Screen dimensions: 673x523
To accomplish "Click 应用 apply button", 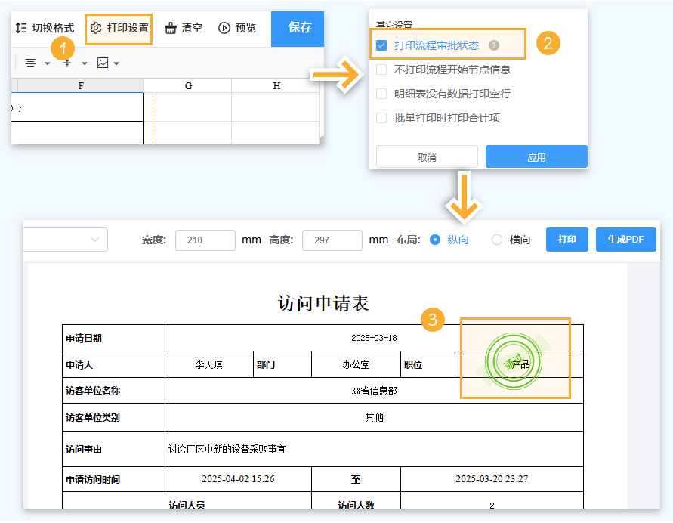I will coord(536,157).
